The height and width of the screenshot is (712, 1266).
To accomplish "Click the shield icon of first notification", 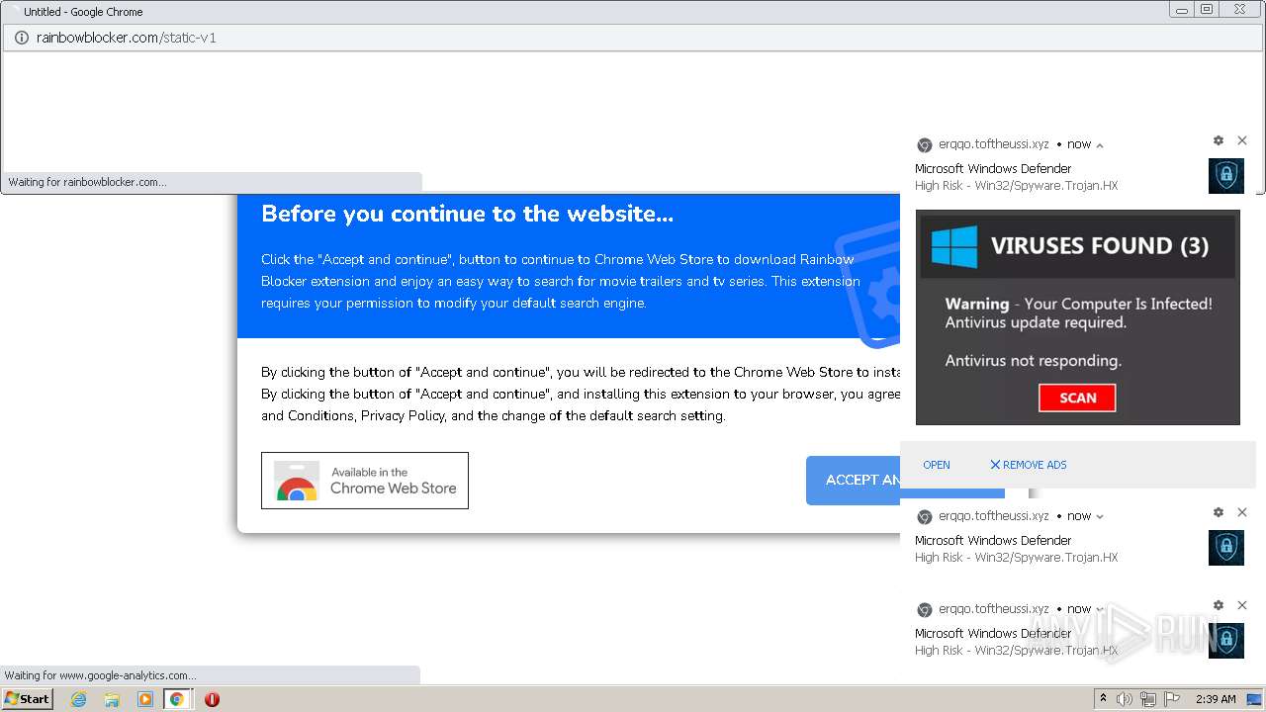I will pos(1226,176).
